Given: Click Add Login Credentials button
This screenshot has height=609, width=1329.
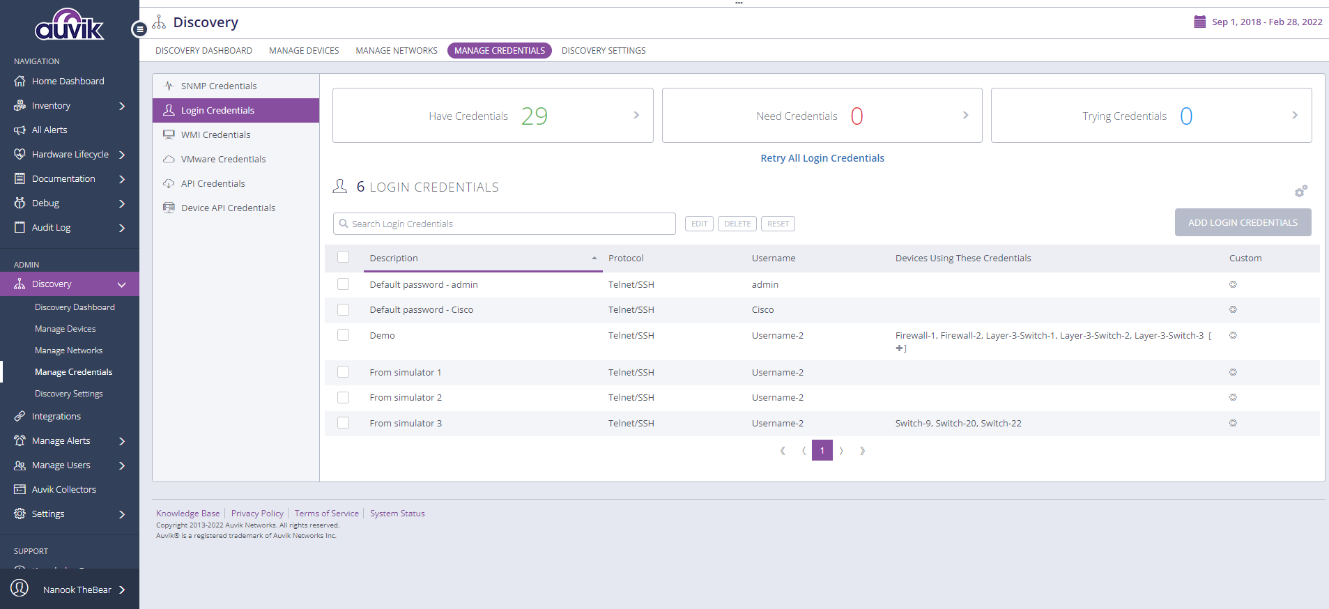Looking at the screenshot, I should pos(1243,222).
